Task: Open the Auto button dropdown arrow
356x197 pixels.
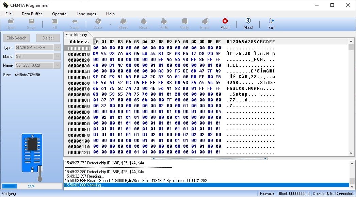Action: tap(110, 24)
